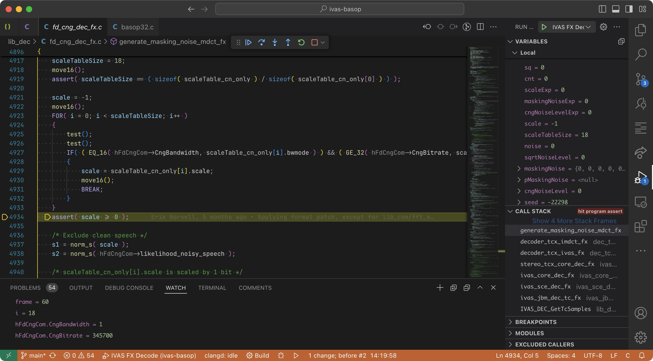Click Show 4 More Stack Frames
This screenshot has height=361, width=653.
coord(574,221)
